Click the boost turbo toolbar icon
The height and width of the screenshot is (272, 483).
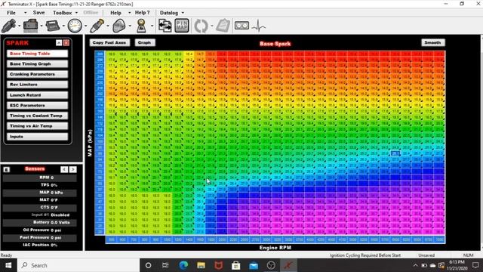(x=119, y=26)
